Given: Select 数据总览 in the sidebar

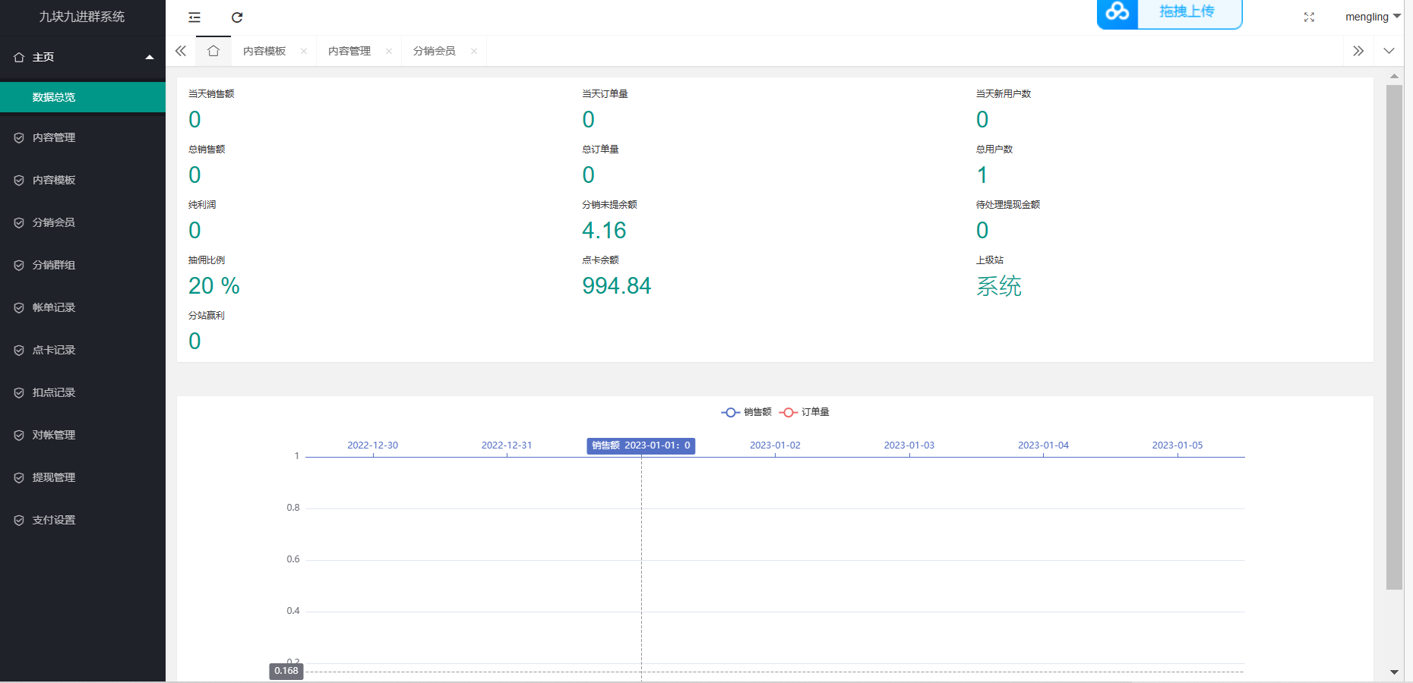Looking at the screenshot, I should [54, 97].
